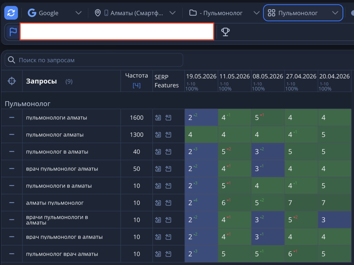Click first SERP feature icon for пульмонологи алматы
354x265 pixels.
click(x=158, y=118)
